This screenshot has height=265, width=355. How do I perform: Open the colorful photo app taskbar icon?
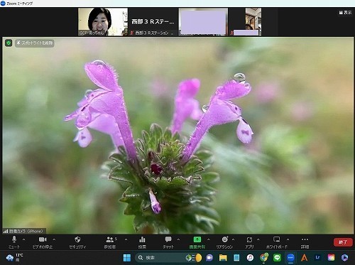pos(331,257)
